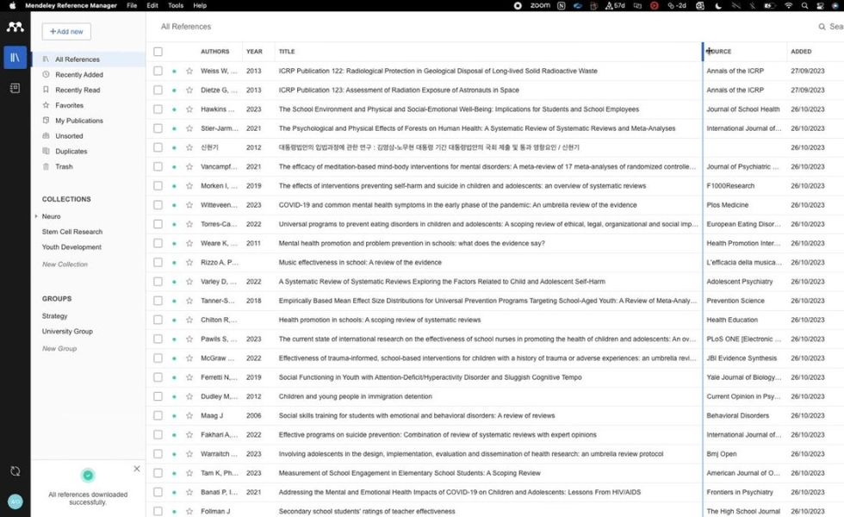Sort by the TITLE column header

pos(286,52)
